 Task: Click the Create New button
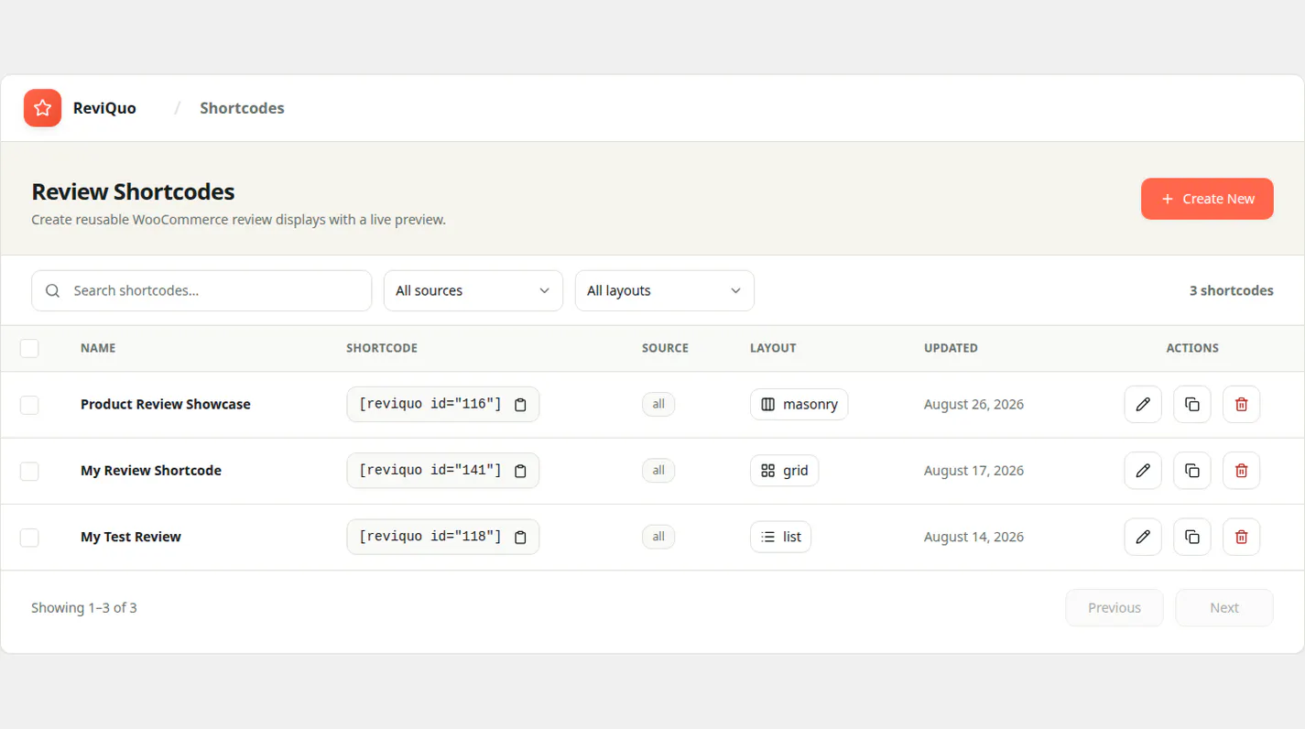tap(1207, 199)
